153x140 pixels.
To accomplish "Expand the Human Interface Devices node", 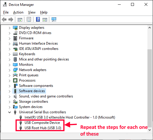I will [x=9, y=44].
